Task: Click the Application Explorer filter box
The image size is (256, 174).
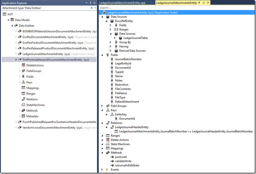Action: pos(46,8)
